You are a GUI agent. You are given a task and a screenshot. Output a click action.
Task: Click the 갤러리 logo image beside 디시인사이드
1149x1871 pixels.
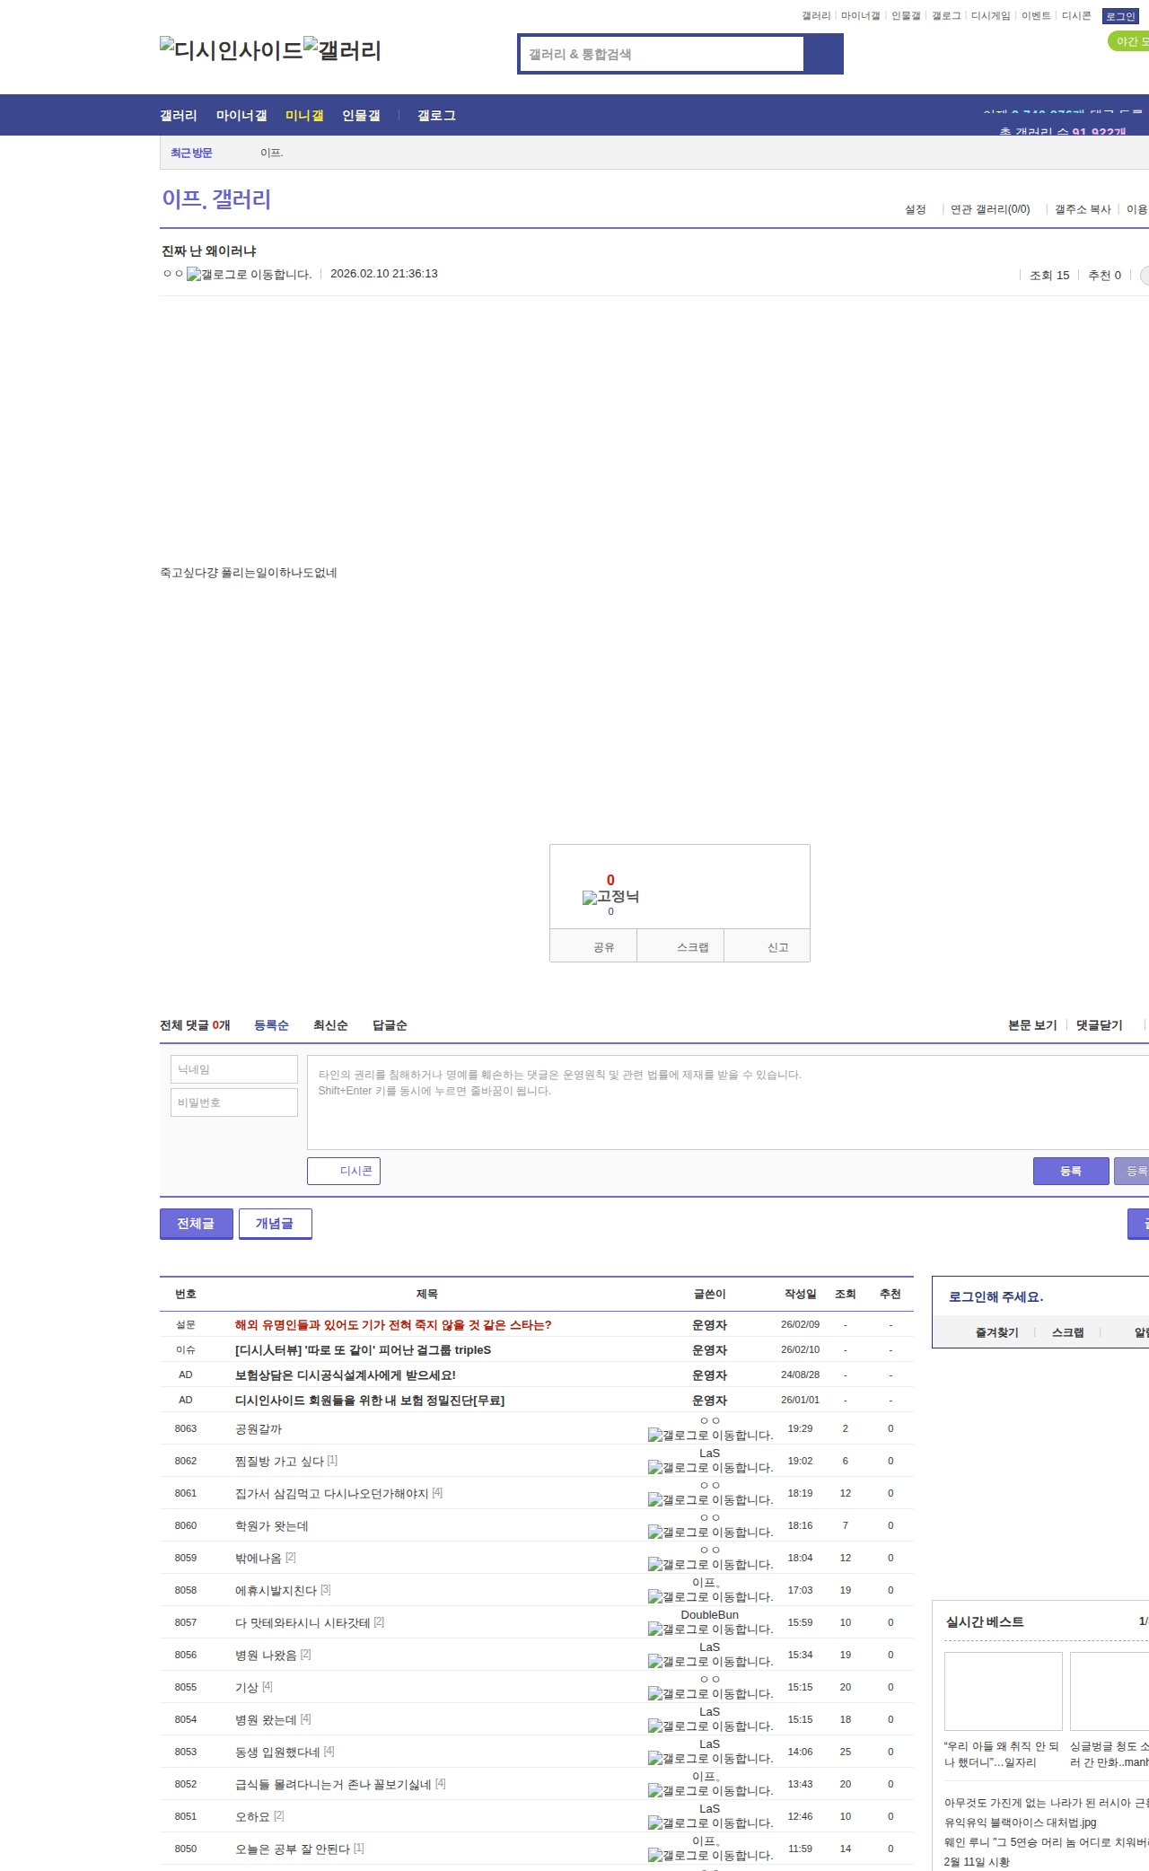(343, 50)
